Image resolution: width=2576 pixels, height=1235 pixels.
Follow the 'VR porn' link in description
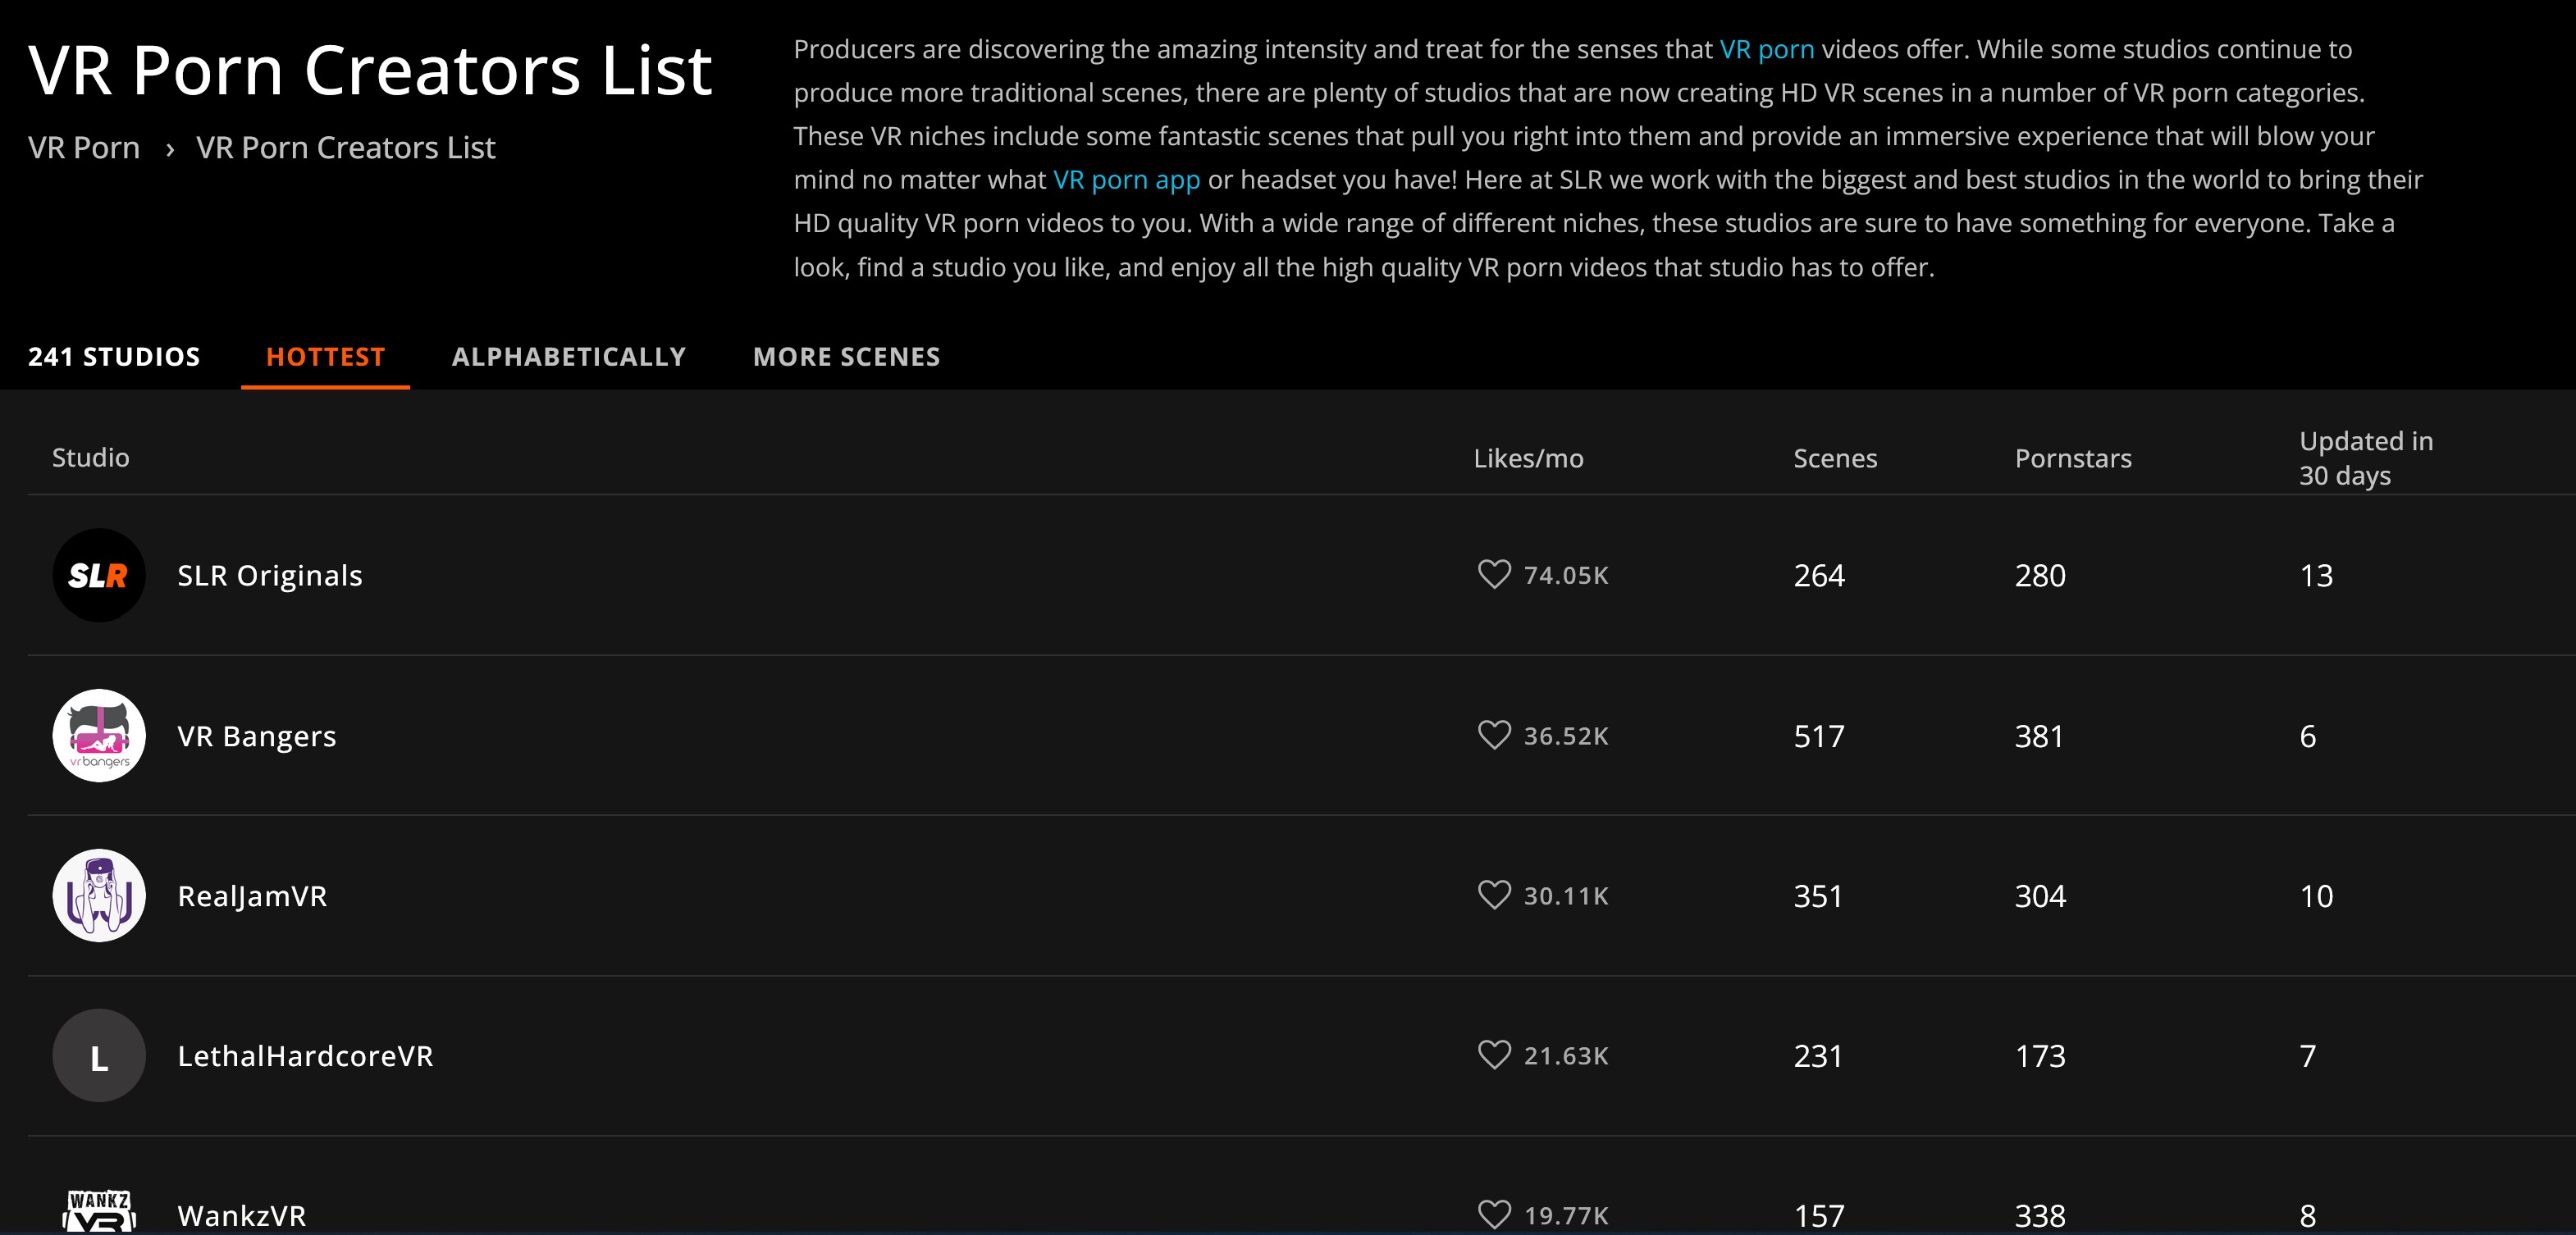[x=1766, y=50]
